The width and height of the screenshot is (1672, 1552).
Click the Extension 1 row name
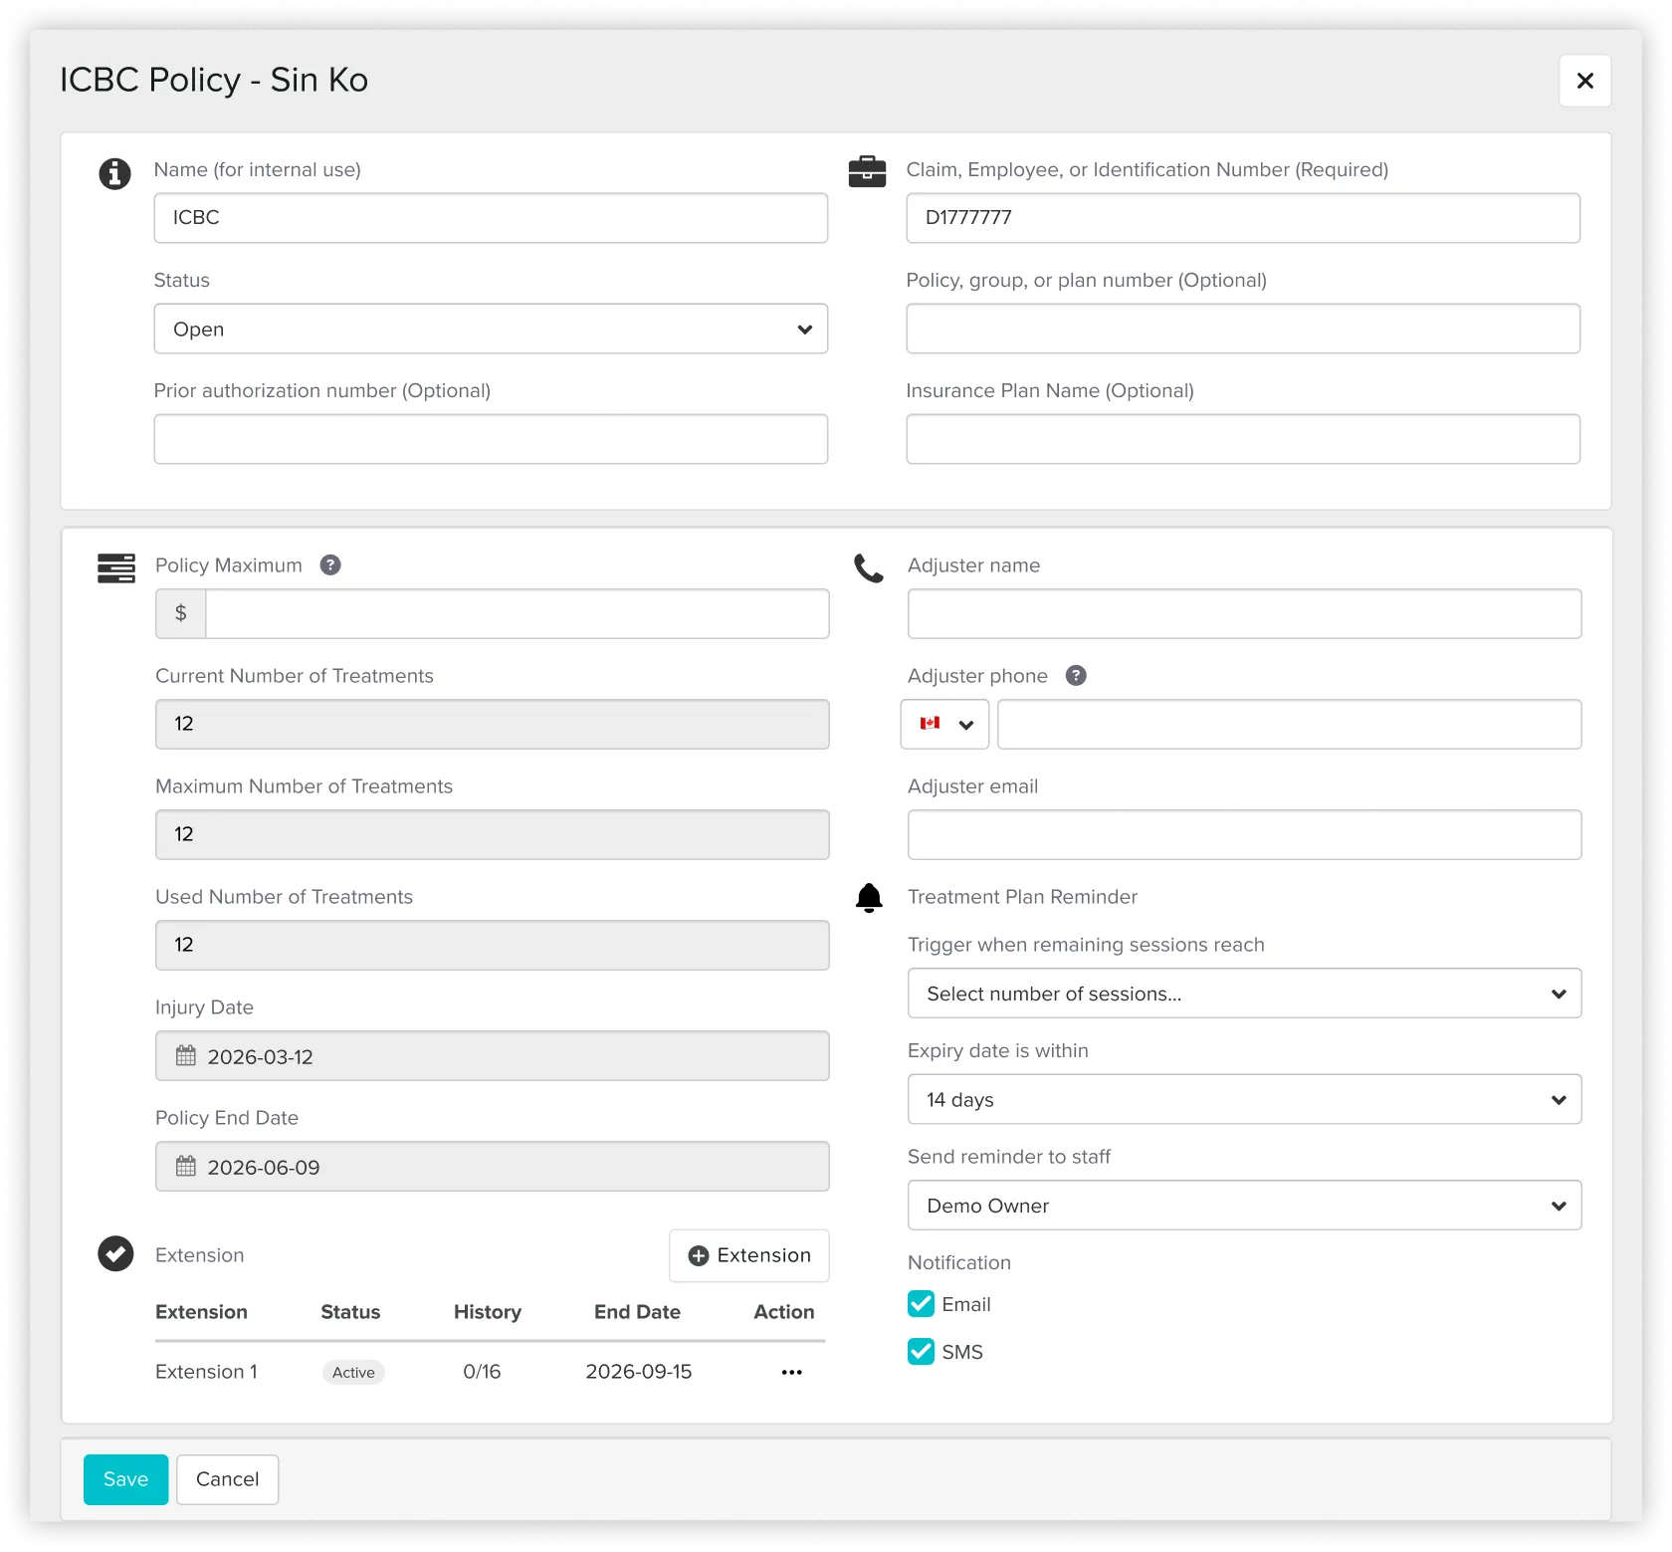coord(206,1372)
